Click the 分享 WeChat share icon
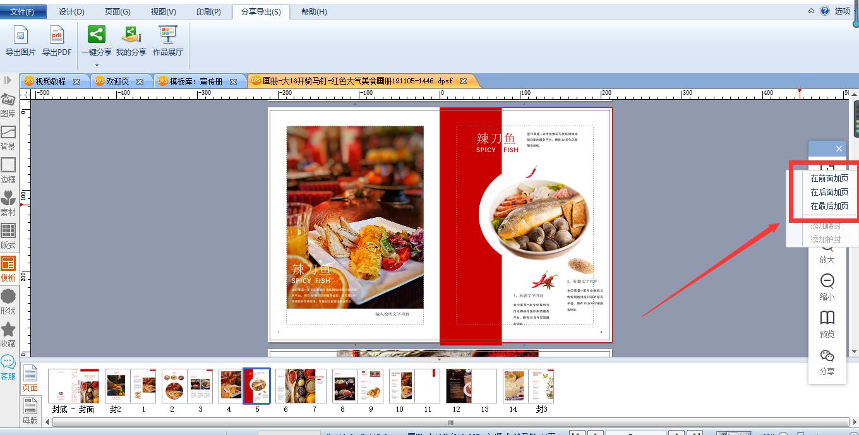Screen dimensions: 859x435 [x=827, y=355]
